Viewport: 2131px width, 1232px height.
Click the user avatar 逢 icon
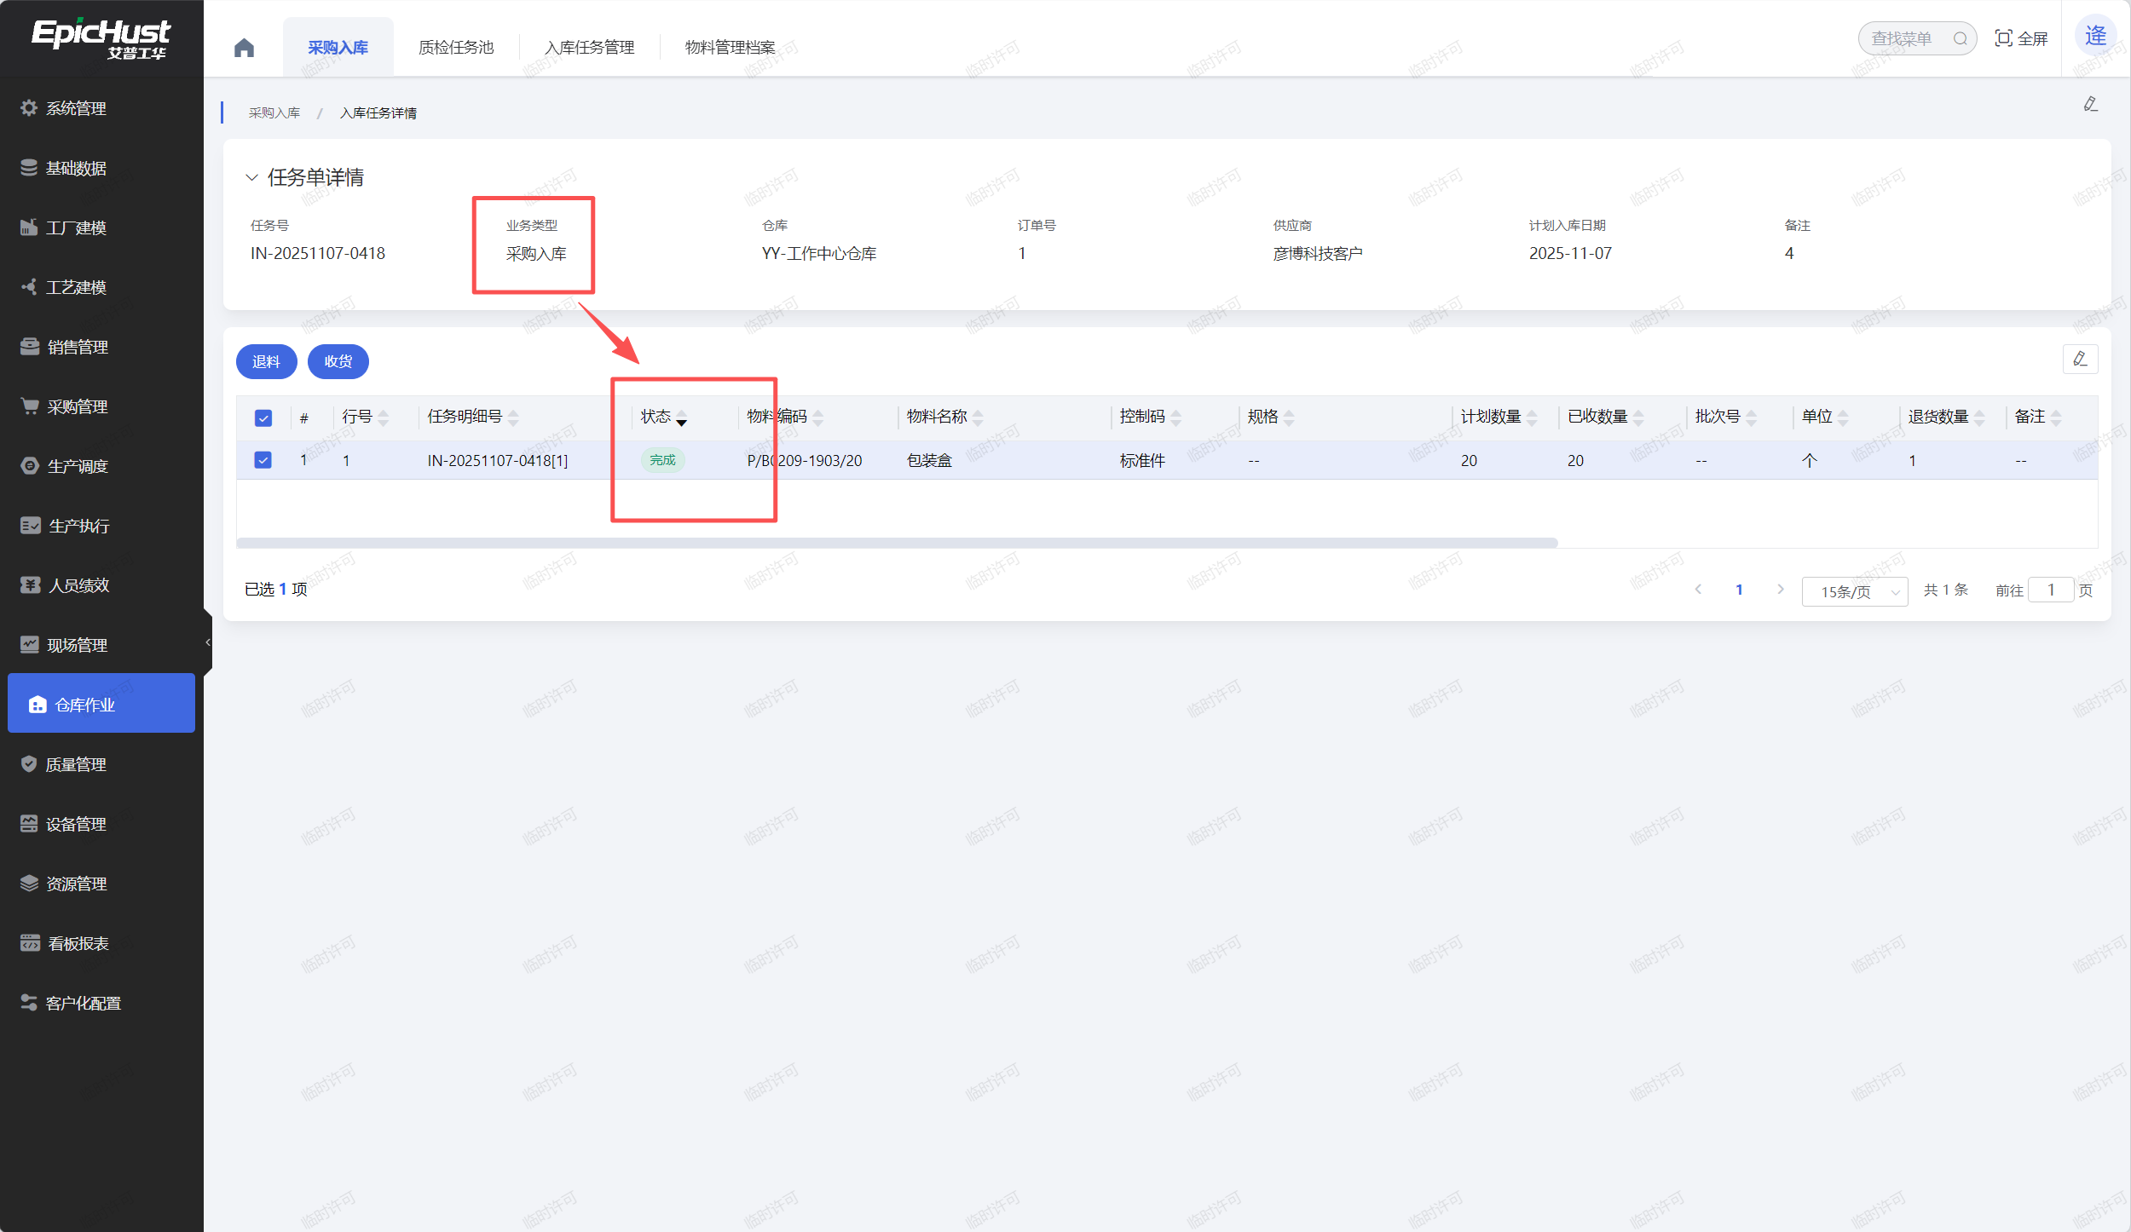point(2095,36)
